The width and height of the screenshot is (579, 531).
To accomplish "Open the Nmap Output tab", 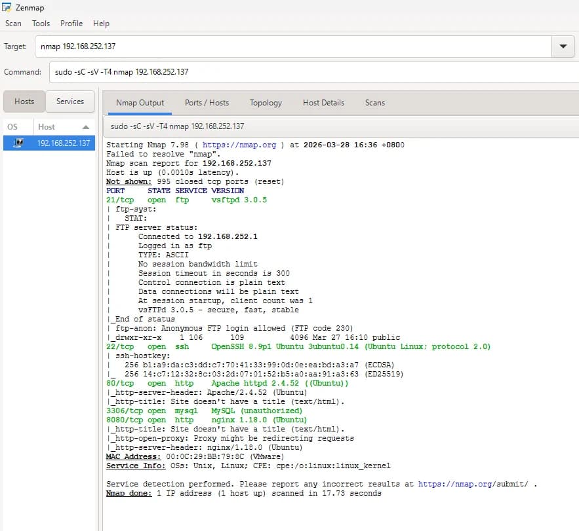I will tap(140, 103).
